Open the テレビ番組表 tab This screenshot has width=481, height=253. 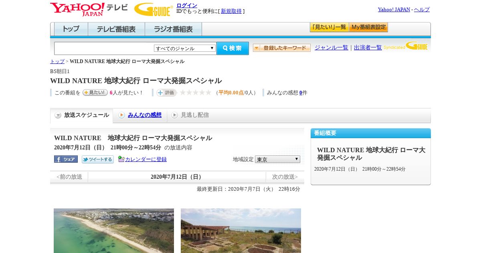point(116,29)
